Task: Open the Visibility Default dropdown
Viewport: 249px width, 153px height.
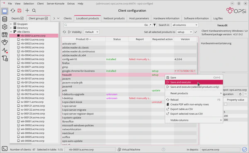Action: tap(92, 32)
